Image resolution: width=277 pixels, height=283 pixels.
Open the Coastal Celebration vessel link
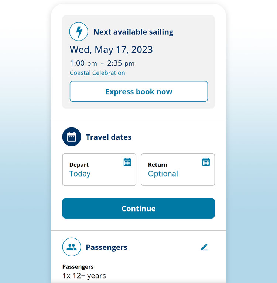click(x=98, y=73)
